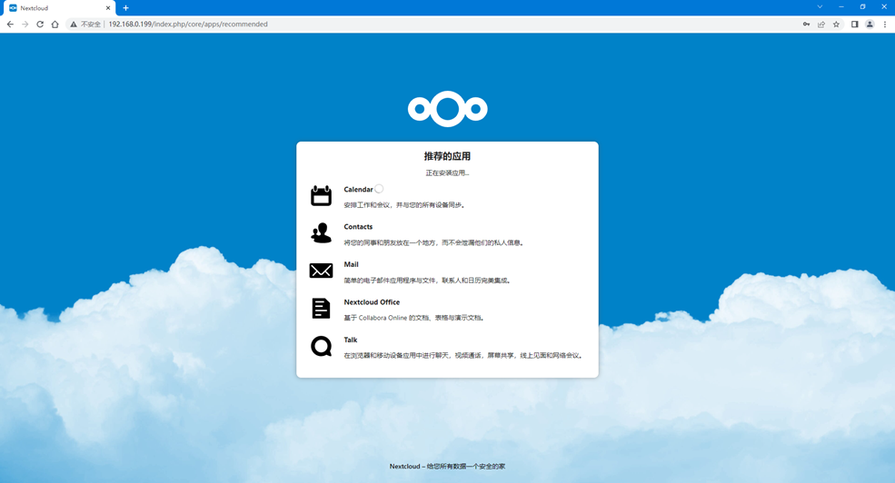Click the Contacts app icon

click(321, 233)
